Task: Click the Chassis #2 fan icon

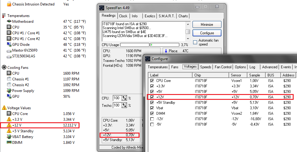Action: [x=9, y=85]
